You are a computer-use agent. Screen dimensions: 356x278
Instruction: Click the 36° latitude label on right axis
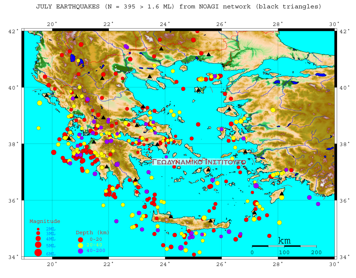[345, 201]
